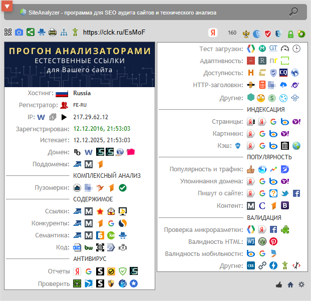Open the banner ПРОГОН АНАЛИЗАТОРАМИ
The height and width of the screenshot is (301, 311).
click(x=80, y=65)
